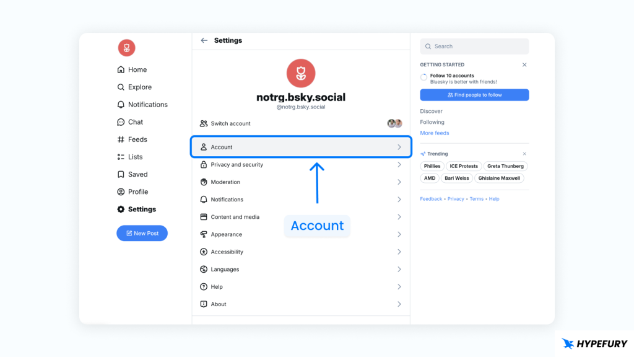Click the Find people to follow button

[474, 95]
